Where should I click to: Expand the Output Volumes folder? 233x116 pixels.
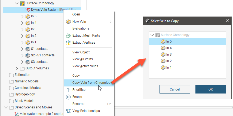pos(17,68)
